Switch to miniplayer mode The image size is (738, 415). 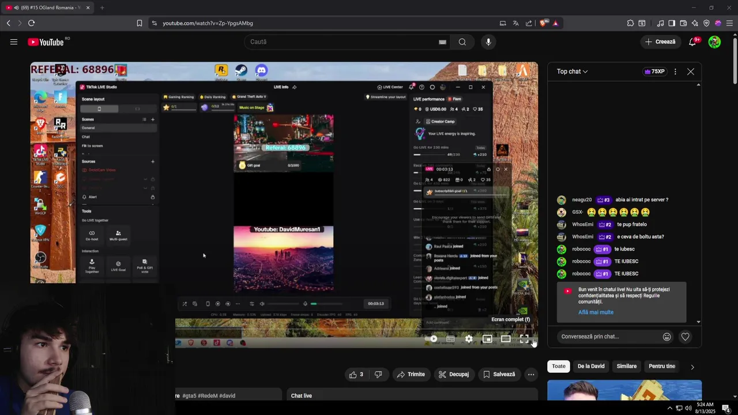[x=487, y=339]
